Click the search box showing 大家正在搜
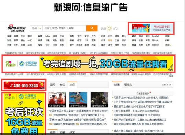Image resolution: width=185 pixels, height=135 pixels. pyautogui.click(x=65, y=28)
